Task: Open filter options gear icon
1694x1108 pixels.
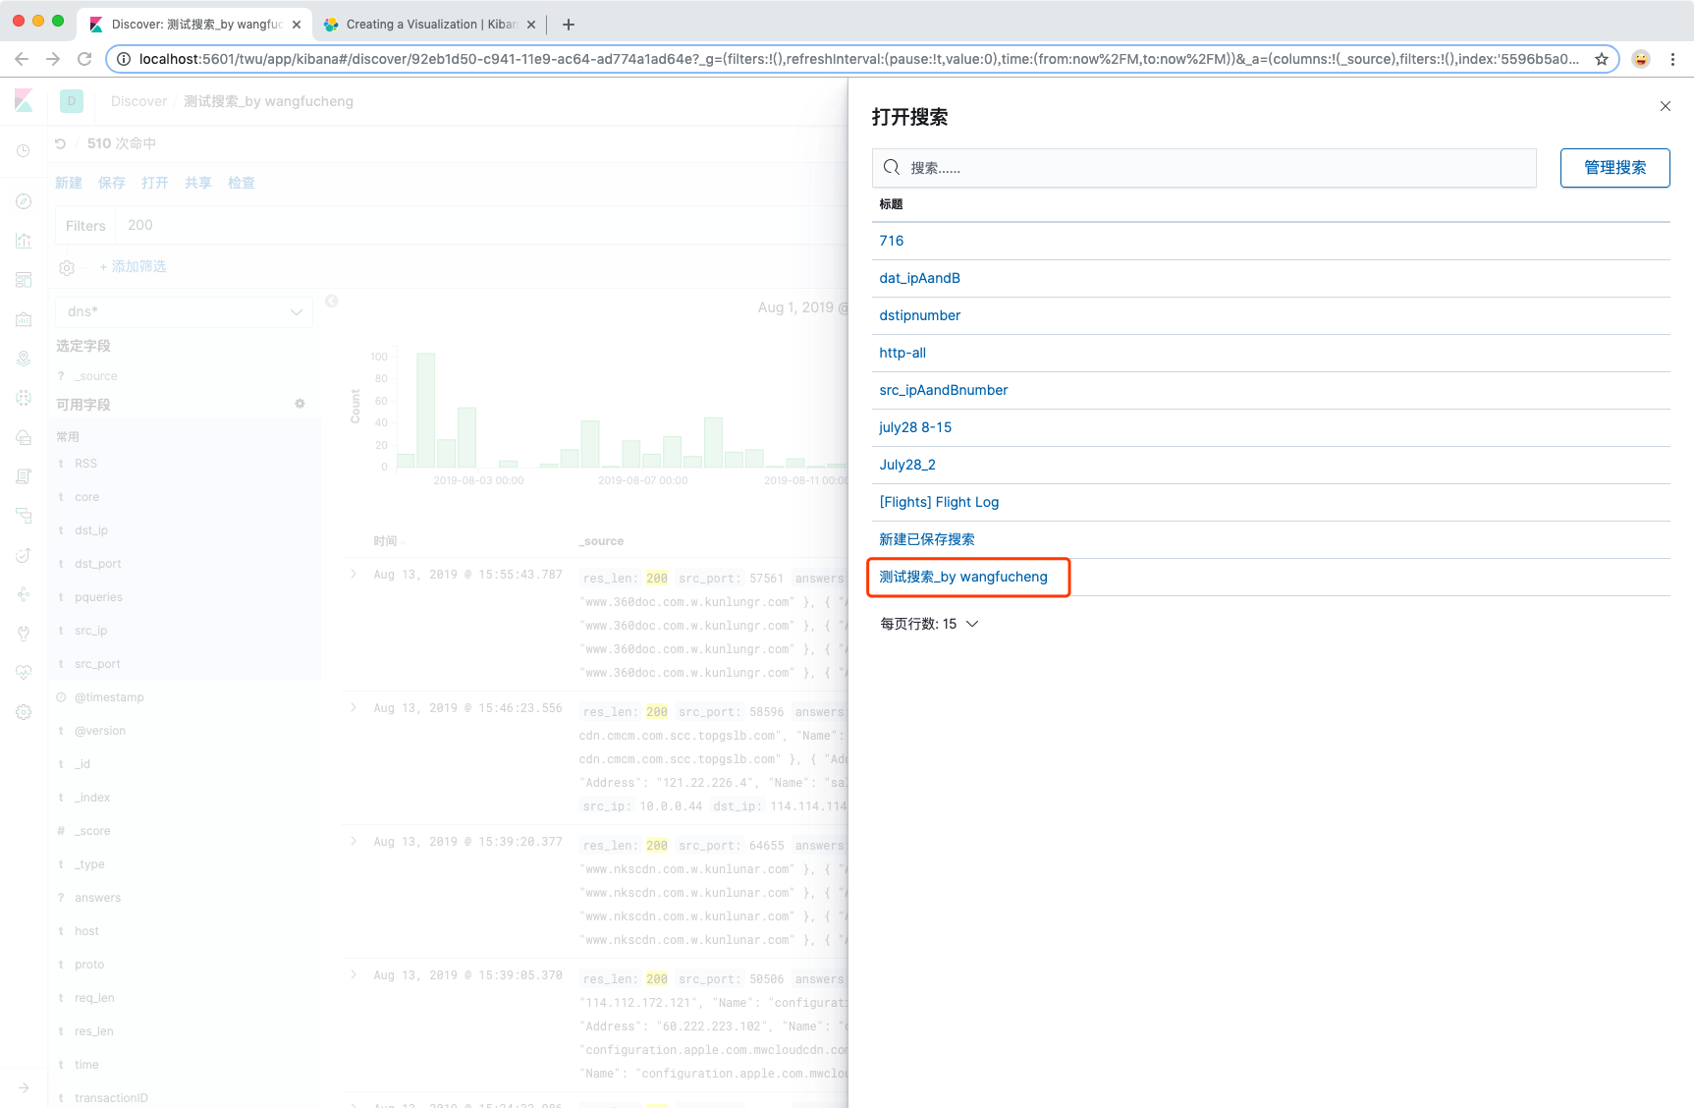Action: (67, 267)
